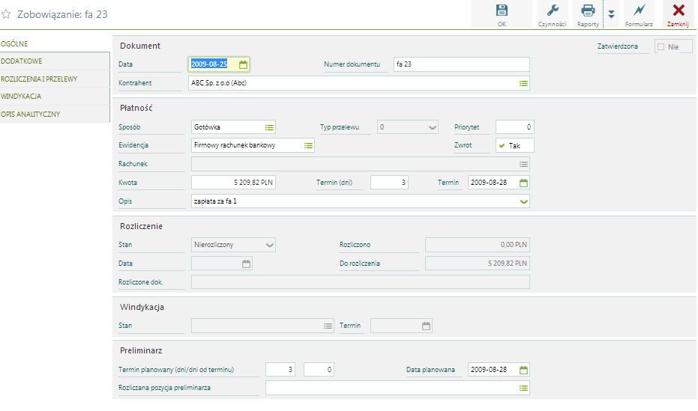Open the WINDYKACJA tab
This screenshot has width=698, height=411.
[x=55, y=96]
